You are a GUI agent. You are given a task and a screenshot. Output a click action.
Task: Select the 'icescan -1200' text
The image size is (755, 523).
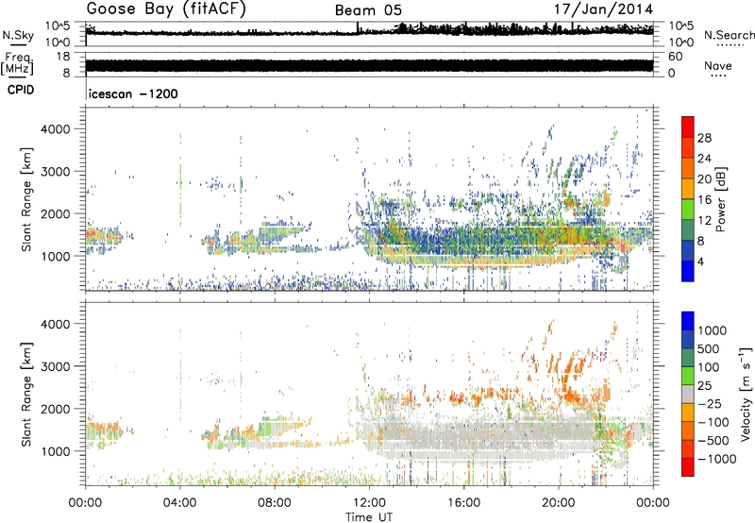(133, 93)
